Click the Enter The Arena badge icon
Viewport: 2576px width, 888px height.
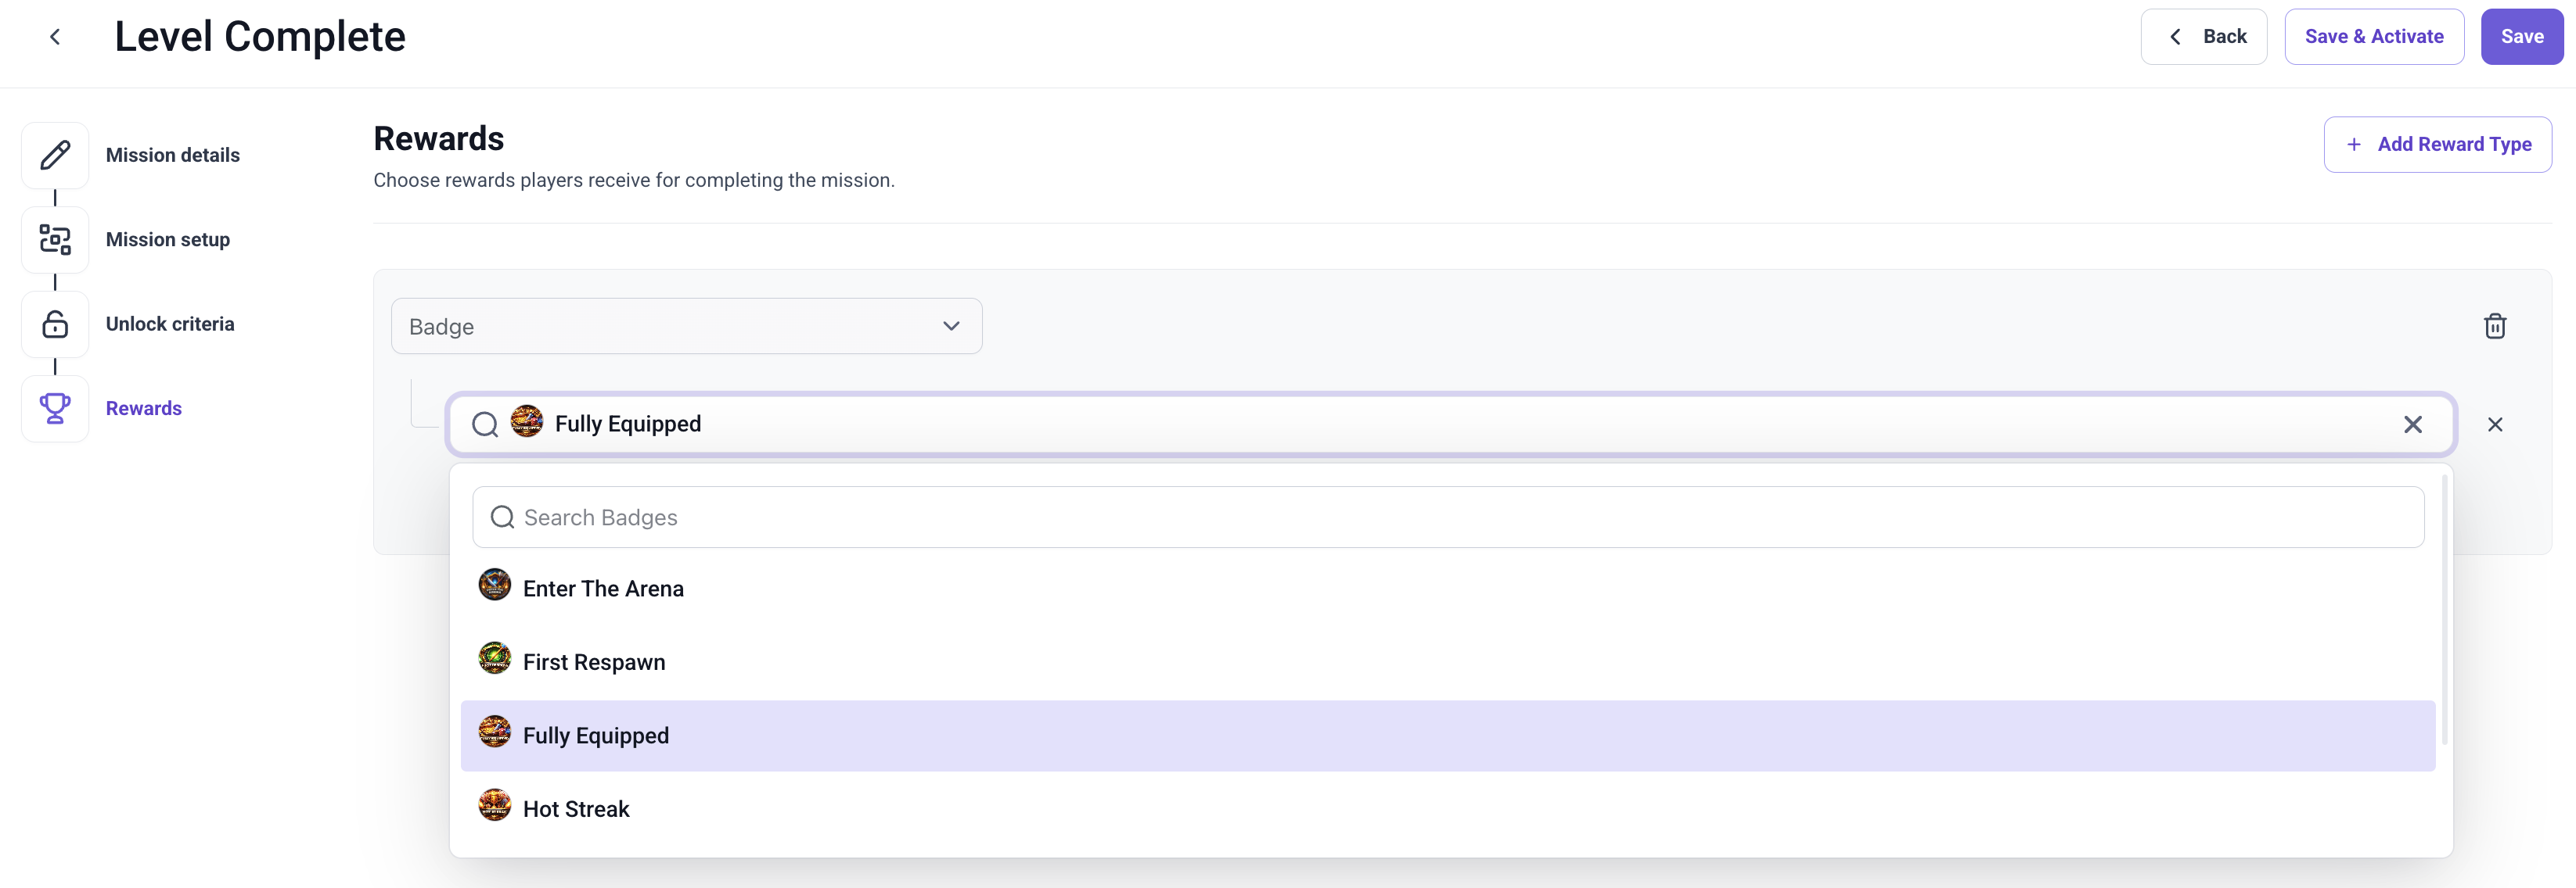494,585
